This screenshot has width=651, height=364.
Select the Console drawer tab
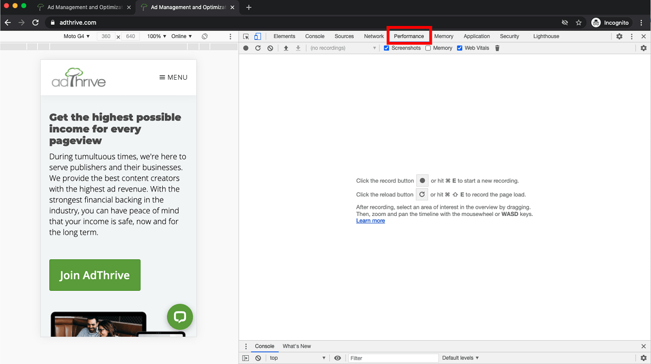[x=265, y=346]
